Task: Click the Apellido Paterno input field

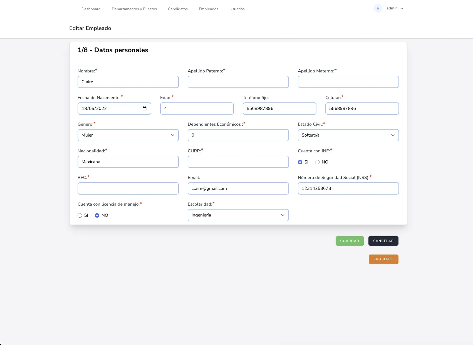Action: point(238,82)
